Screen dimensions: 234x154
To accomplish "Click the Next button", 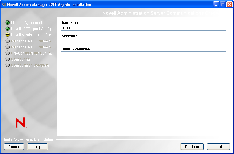I will pyautogui.click(x=218, y=147).
